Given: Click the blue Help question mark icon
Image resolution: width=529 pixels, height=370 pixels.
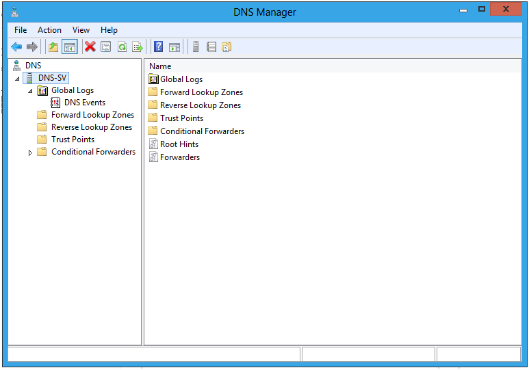Looking at the screenshot, I should (159, 47).
